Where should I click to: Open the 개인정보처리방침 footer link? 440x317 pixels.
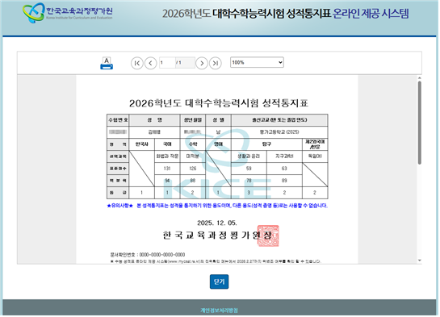(220, 311)
